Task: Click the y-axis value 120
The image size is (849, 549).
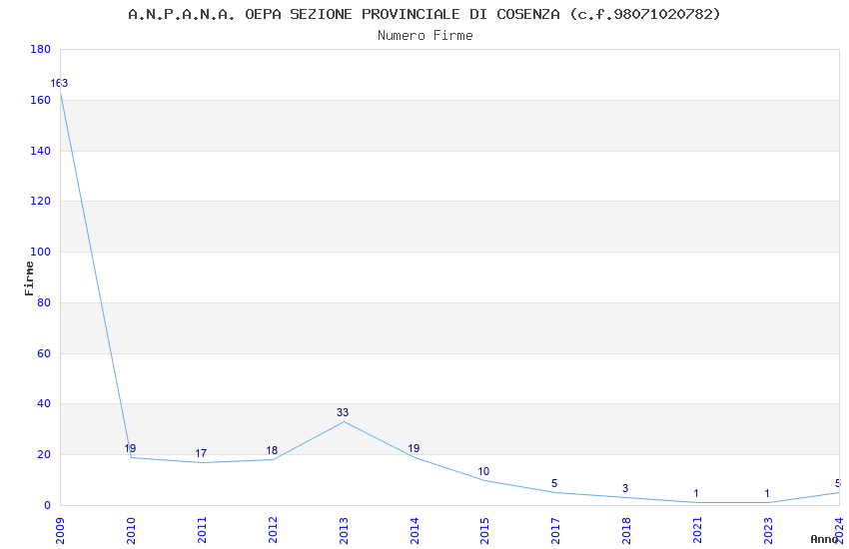Action: (41, 202)
